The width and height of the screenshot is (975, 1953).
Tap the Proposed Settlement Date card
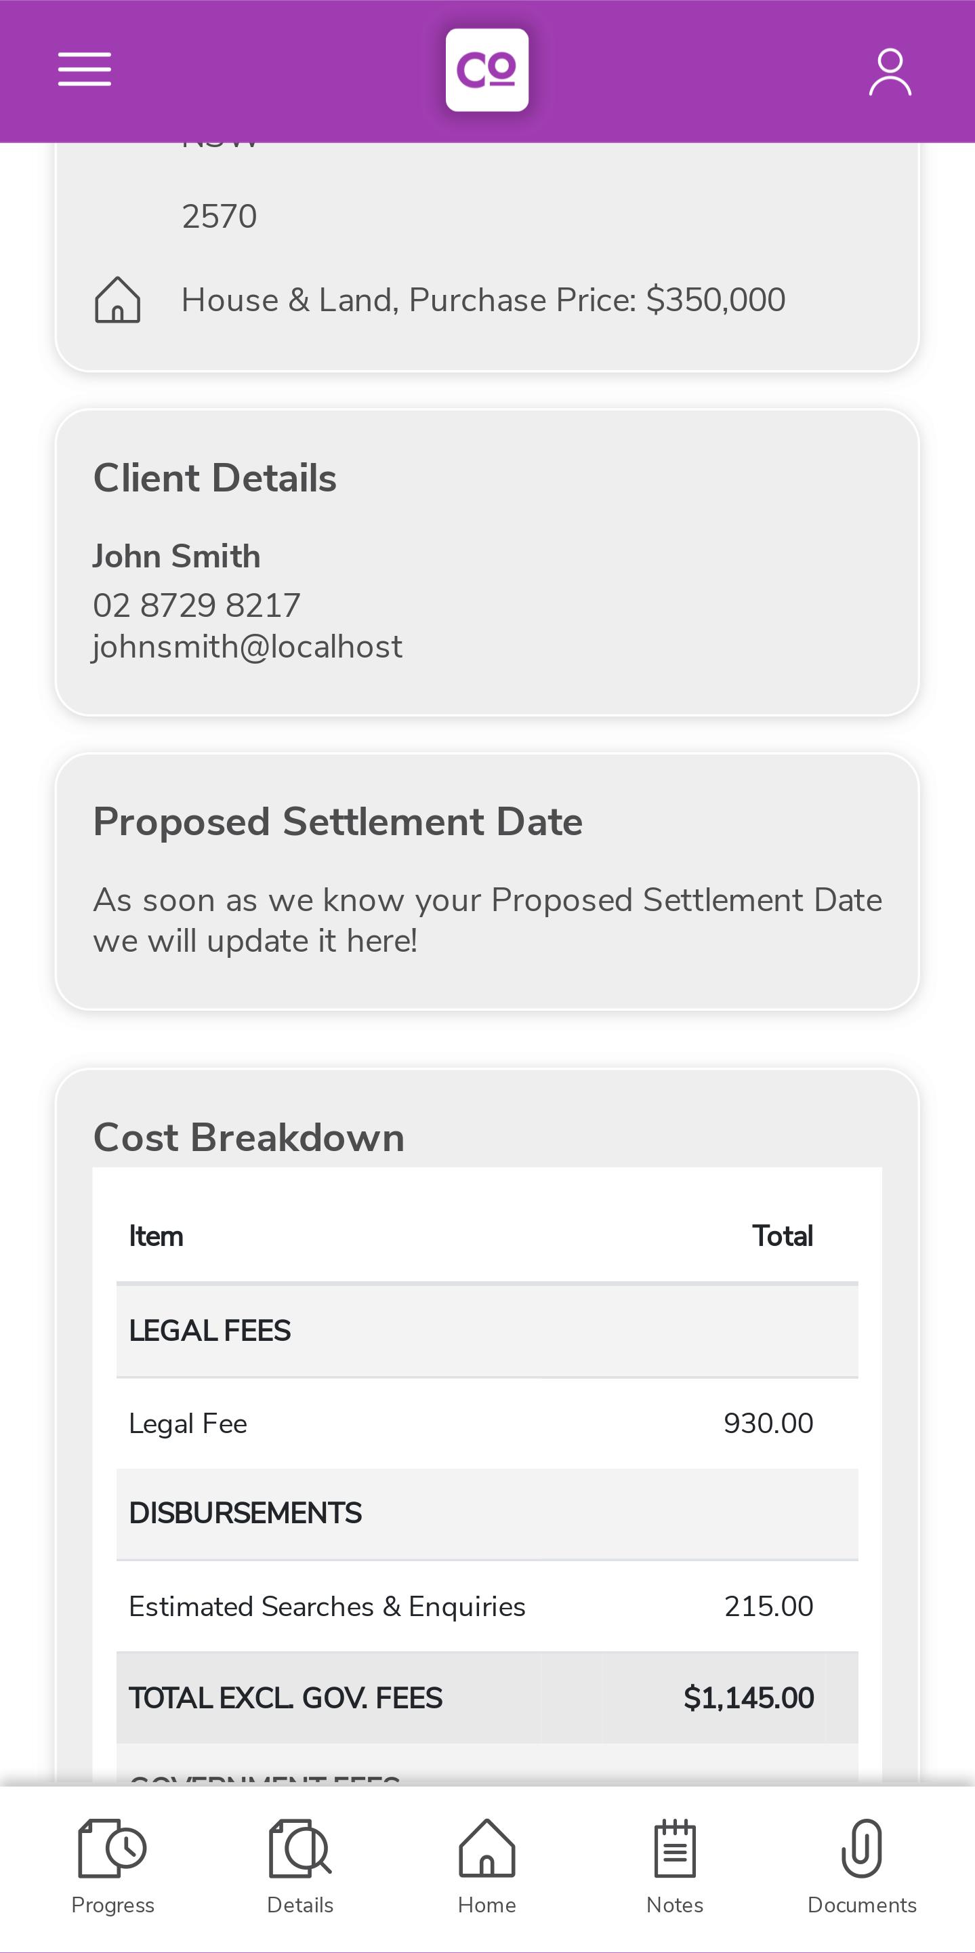(487, 881)
